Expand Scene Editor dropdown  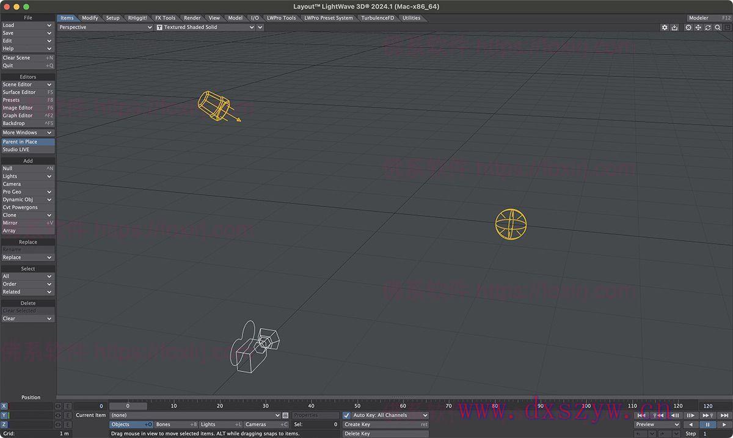coord(27,84)
